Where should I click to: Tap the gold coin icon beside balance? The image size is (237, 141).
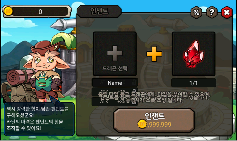[8, 11]
